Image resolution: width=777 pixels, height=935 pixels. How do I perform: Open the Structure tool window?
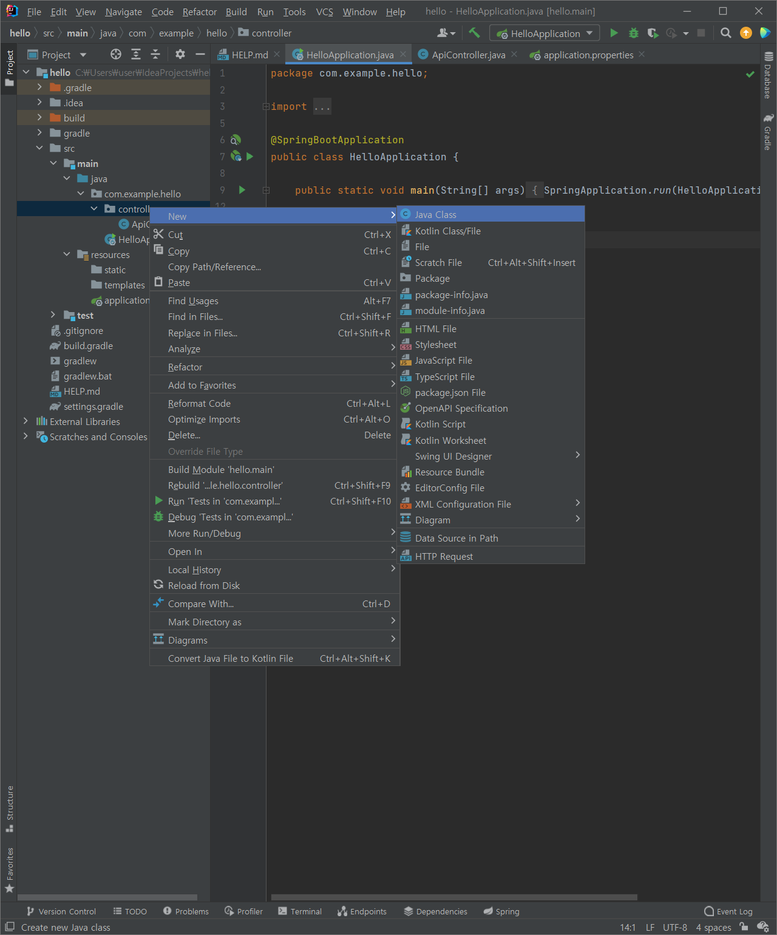pyautogui.click(x=10, y=809)
